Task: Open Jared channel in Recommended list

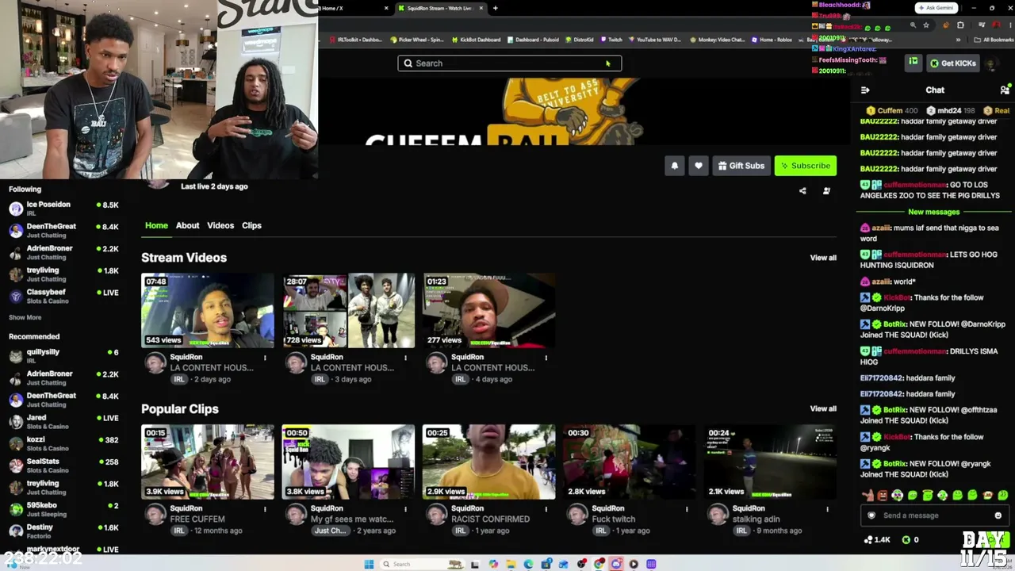Action: (63, 421)
